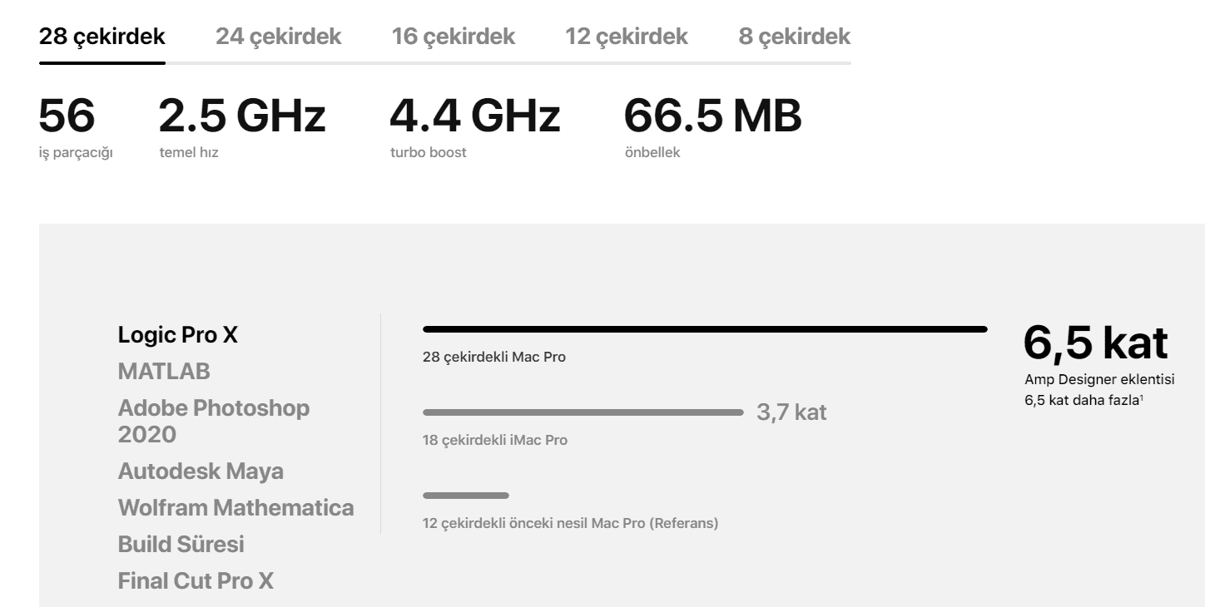The height and width of the screenshot is (607, 1205).
Task: Click the 56 iş parçacığı statistic
Action: (x=67, y=116)
